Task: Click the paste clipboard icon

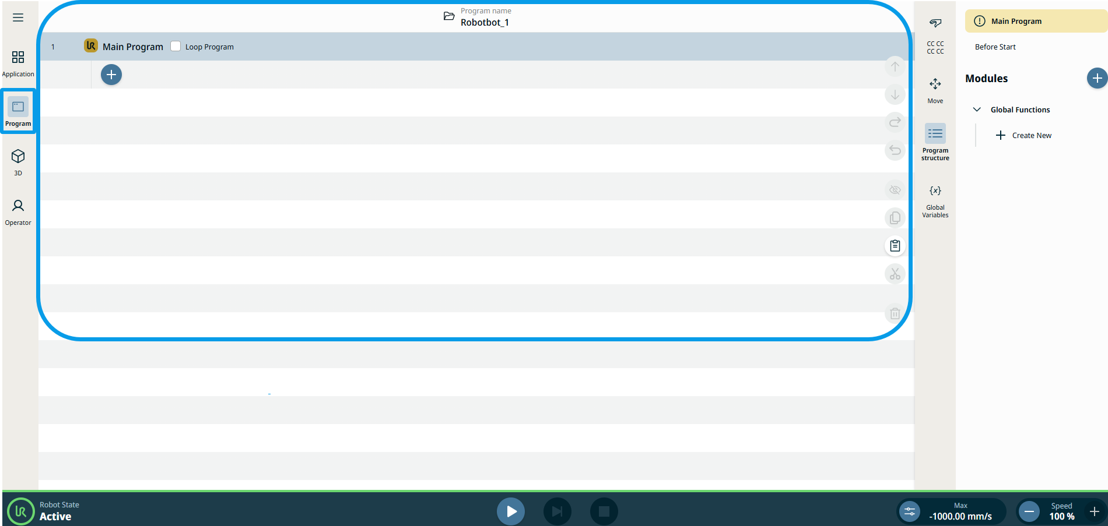Action: click(x=895, y=246)
